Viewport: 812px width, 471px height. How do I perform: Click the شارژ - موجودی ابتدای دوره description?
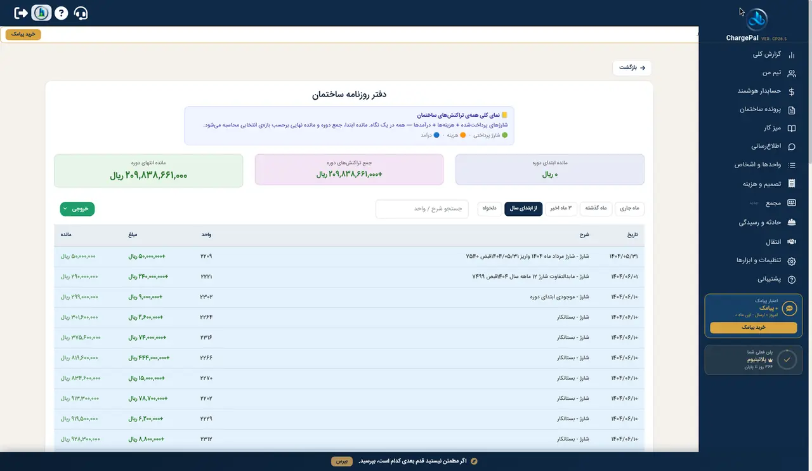(559, 297)
